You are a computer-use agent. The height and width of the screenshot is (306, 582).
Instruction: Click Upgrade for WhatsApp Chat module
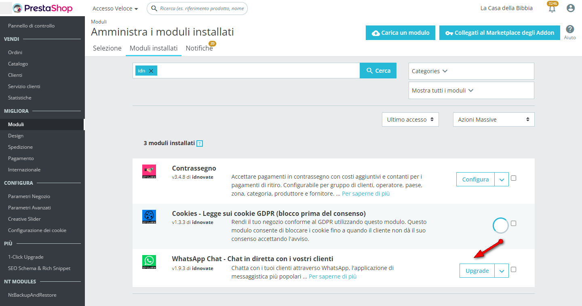coord(477,271)
